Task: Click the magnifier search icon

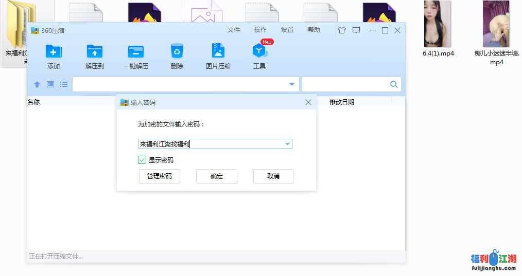Action: pos(394,84)
